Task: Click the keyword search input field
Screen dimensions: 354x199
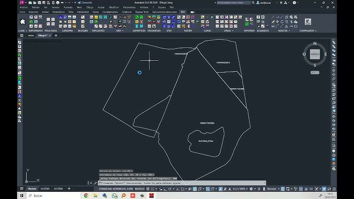Action: (233, 3)
